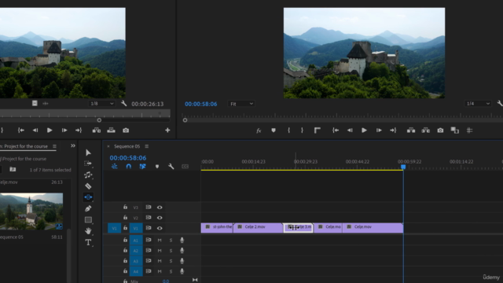This screenshot has height=283, width=503.
Task: Select the Sequence 05 timeline tab
Action: 127,146
